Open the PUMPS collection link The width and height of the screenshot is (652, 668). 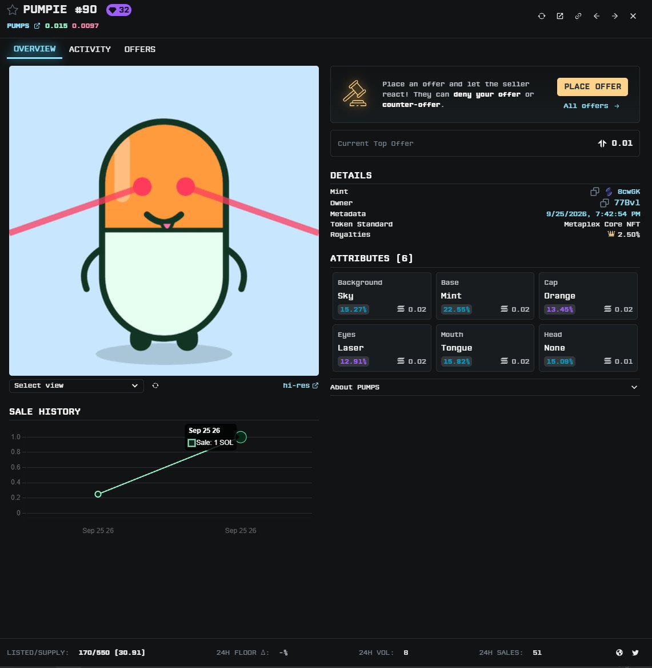[18, 26]
